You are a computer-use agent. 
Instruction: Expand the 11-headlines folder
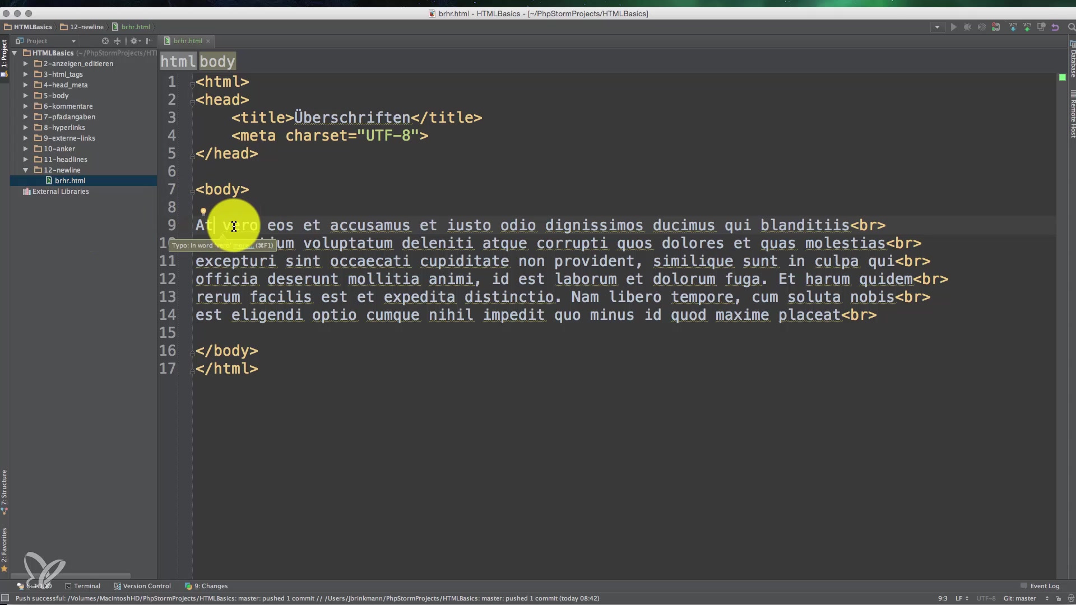pos(25,160)
